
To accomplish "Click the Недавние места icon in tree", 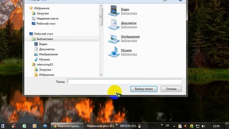I will click(x=34, y=18).
